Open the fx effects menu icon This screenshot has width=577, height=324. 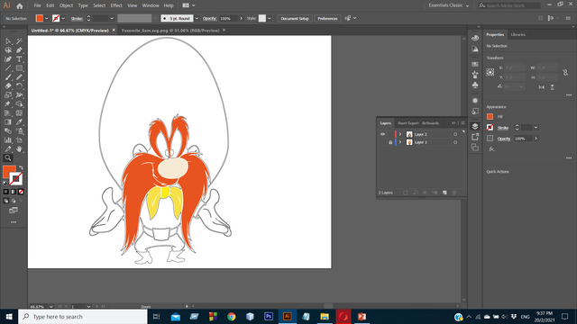[491, 149]
